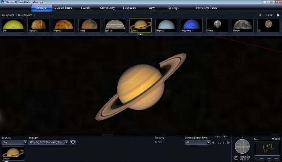Select the Jupiter thumbnail

click(x=115, y=25)
